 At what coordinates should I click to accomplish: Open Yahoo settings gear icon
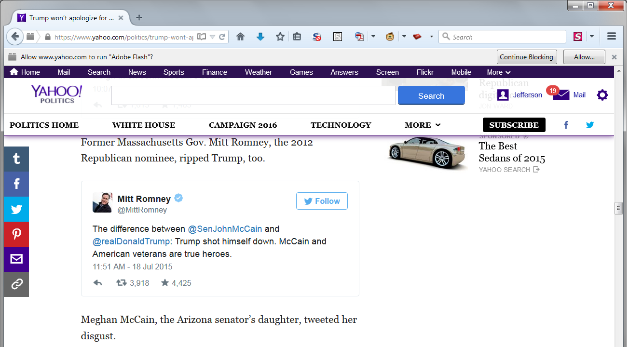click(602, 95)
